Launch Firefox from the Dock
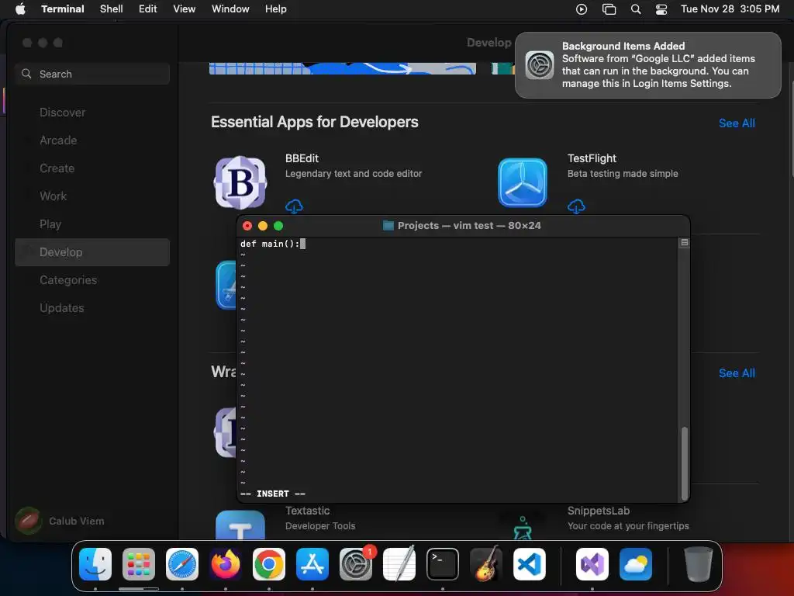Image resolution: width=794 pixels, height=596 pixels. [x=226, y=564]
